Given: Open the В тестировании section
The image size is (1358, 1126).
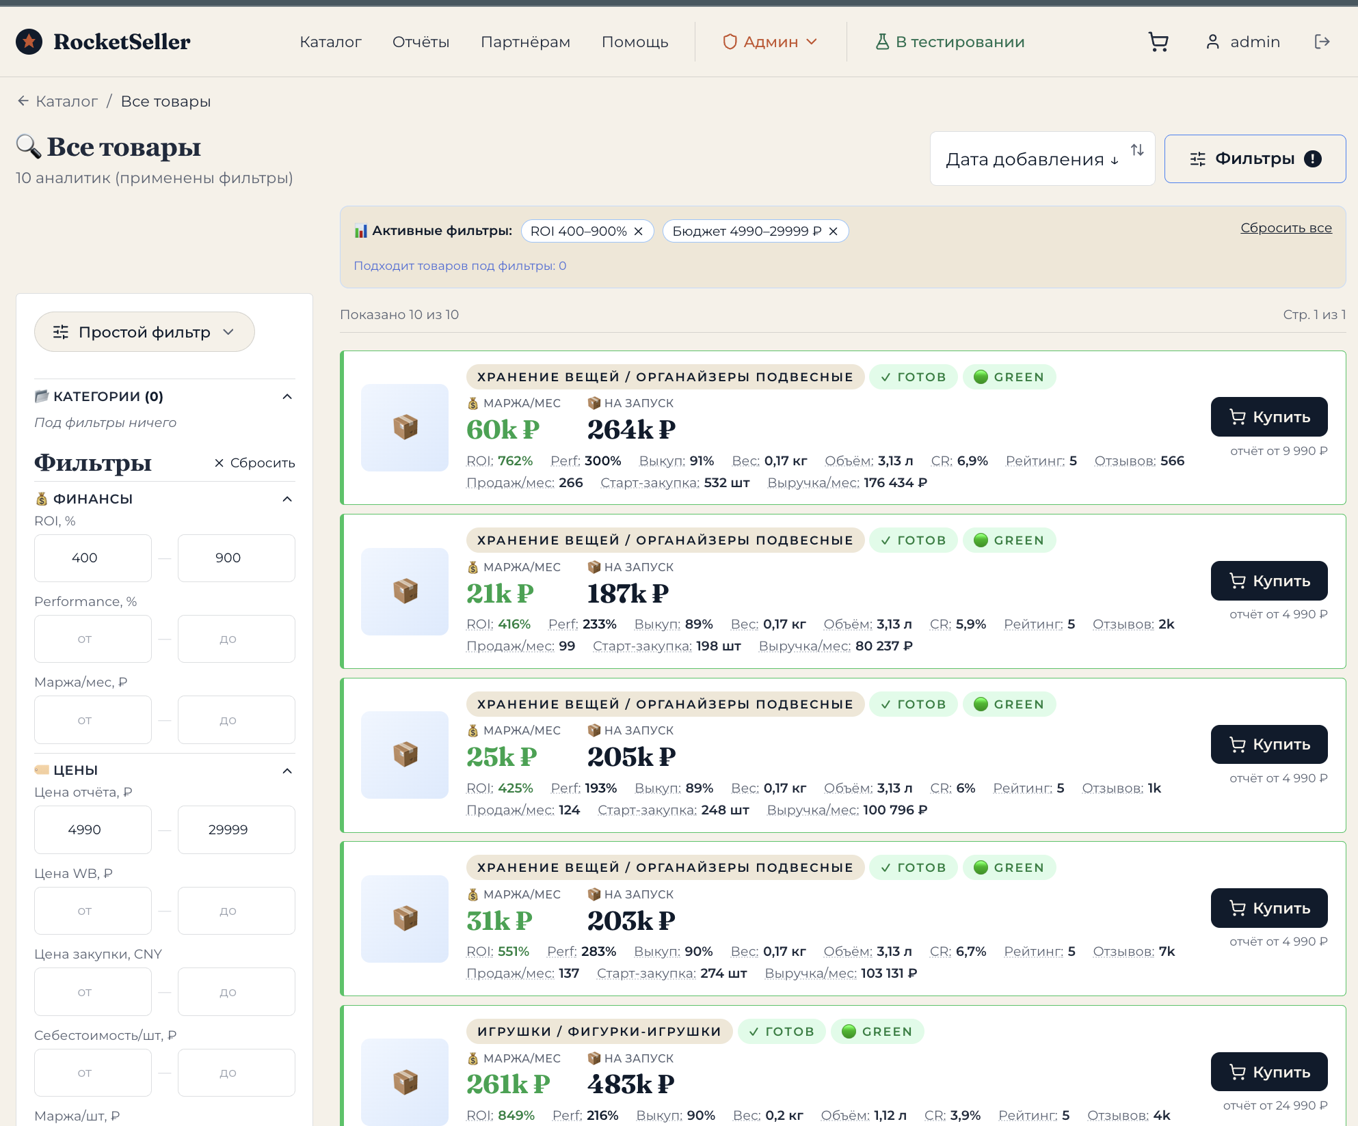Looking at the screenshot, I should tap(950, 42).
